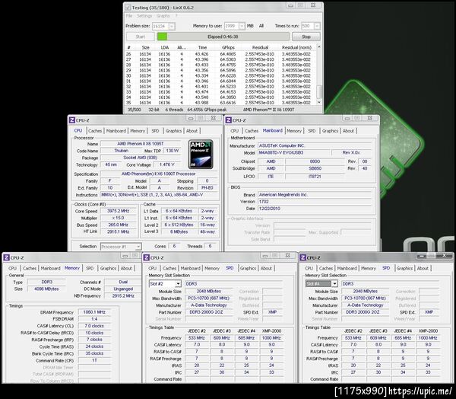Click the DRAM Frequency 1060.1 MHz value
This screenshot has width=456, height=399.
(x=94, y=312)
